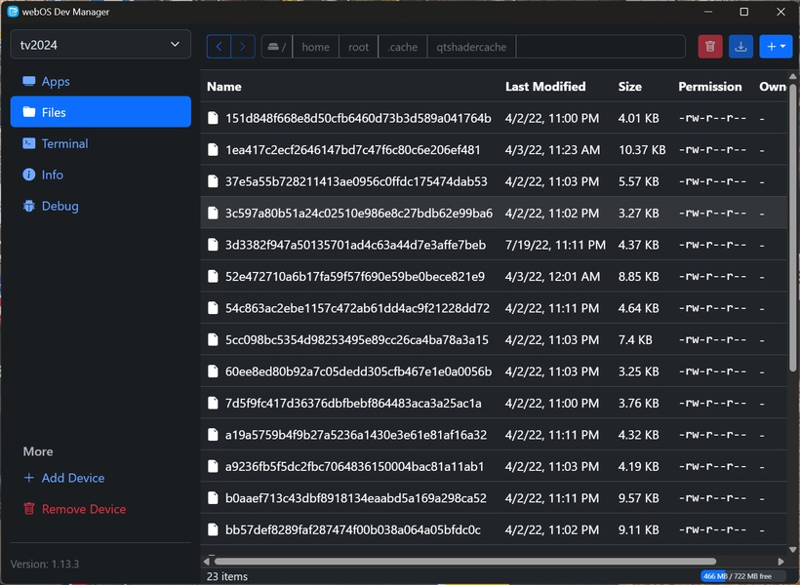Screen dimensions: 800x585
Task: Sort files by Last Modified column
Action: (x=545, y=87)
